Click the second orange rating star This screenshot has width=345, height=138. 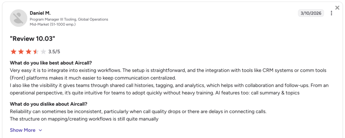21,52
